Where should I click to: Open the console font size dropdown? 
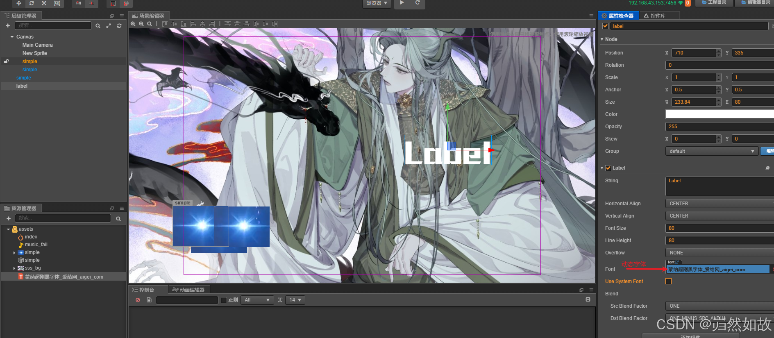click(295, 300)
